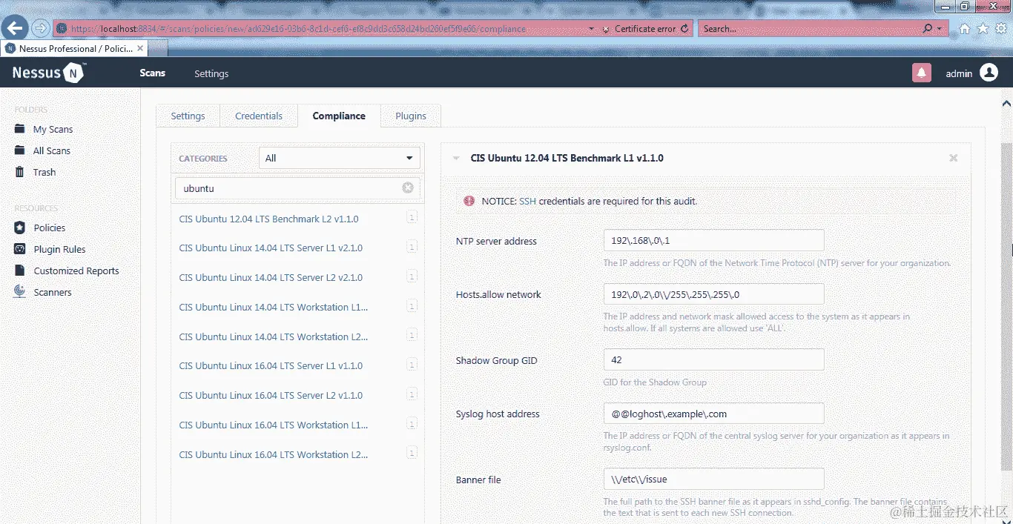This screenshot has height=524, width=1013.
Task: Click the Trash bin icon
Action: pos(20,172)
